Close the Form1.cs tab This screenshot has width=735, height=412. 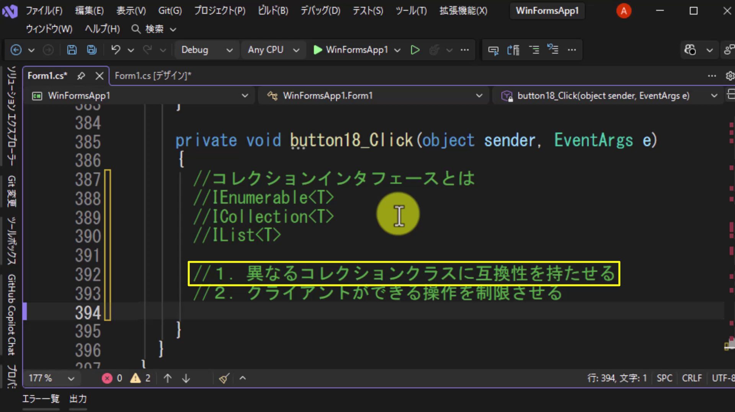[x=100, y=76]
